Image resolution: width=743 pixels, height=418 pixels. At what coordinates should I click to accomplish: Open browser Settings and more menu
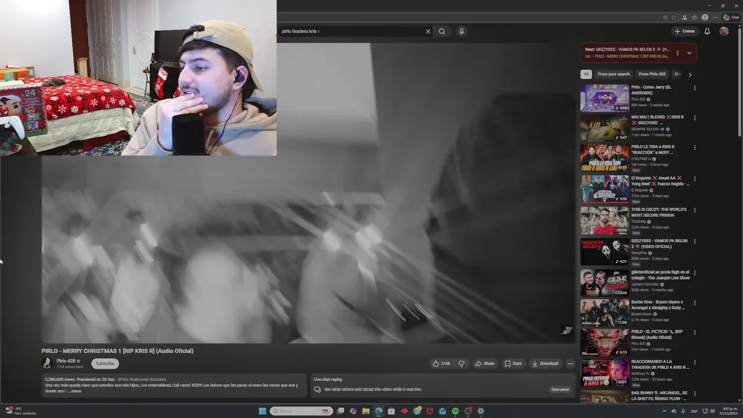pos(715,17)
